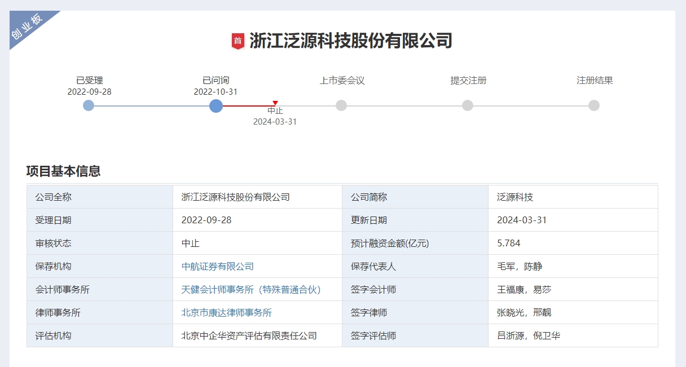Click the 已问询 stage label

216,81
